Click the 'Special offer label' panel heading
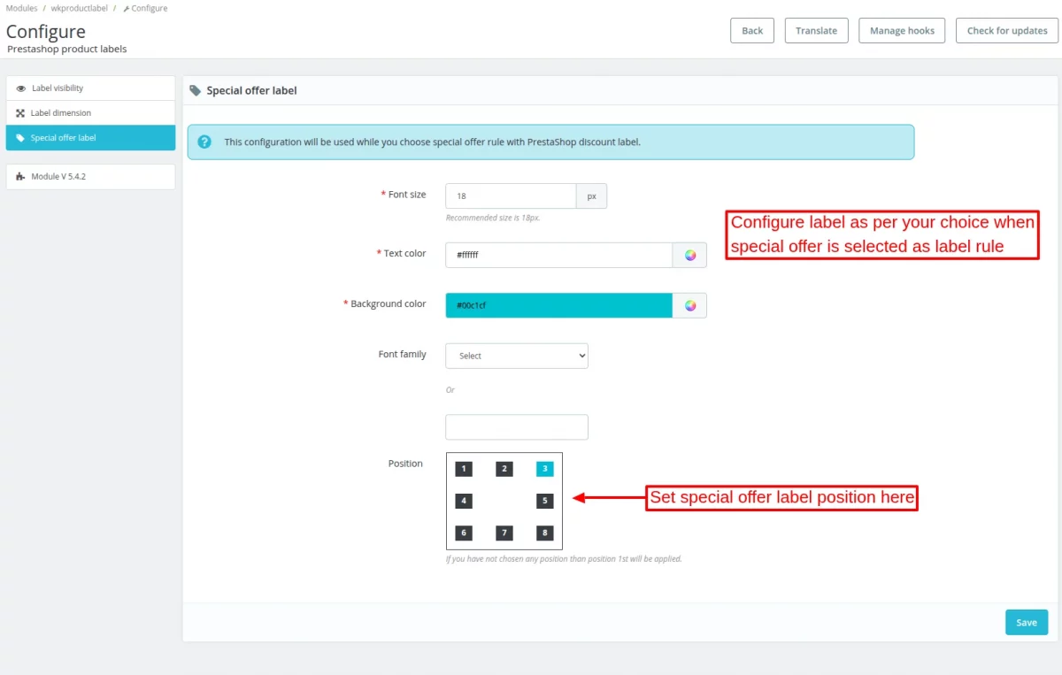Viewport: 1062px width, 675px height. 251,90
